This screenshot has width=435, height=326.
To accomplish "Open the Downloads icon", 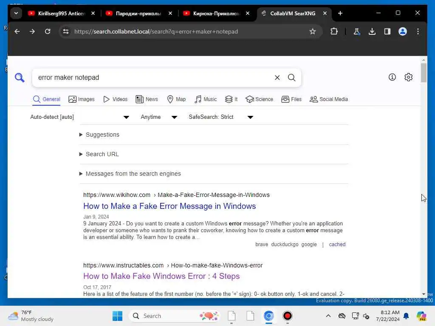I will tap(372, 31).
